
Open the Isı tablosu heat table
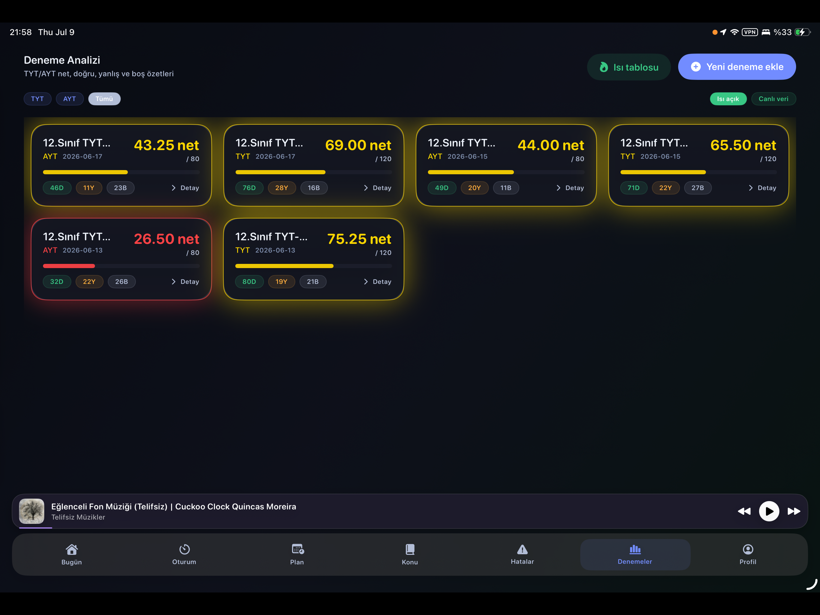(x=629, y=67)
